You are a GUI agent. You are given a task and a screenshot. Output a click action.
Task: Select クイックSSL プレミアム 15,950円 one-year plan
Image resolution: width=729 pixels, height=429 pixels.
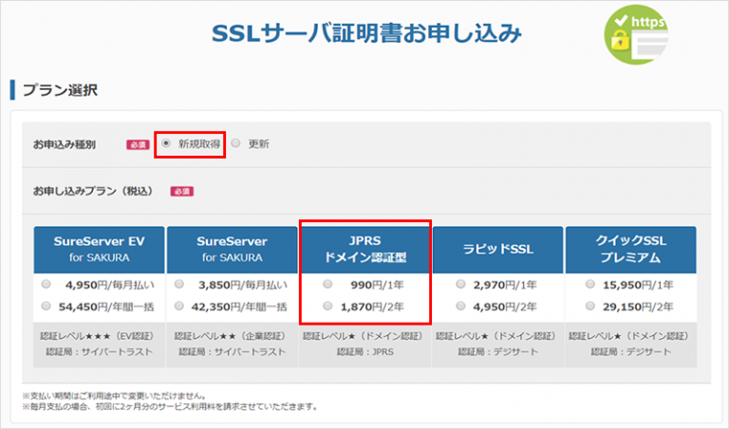[x=589, y=284]
